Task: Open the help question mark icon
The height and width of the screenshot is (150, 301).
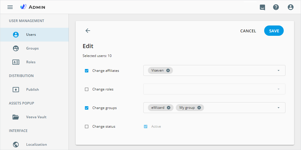Action: [x=276, y=7]
